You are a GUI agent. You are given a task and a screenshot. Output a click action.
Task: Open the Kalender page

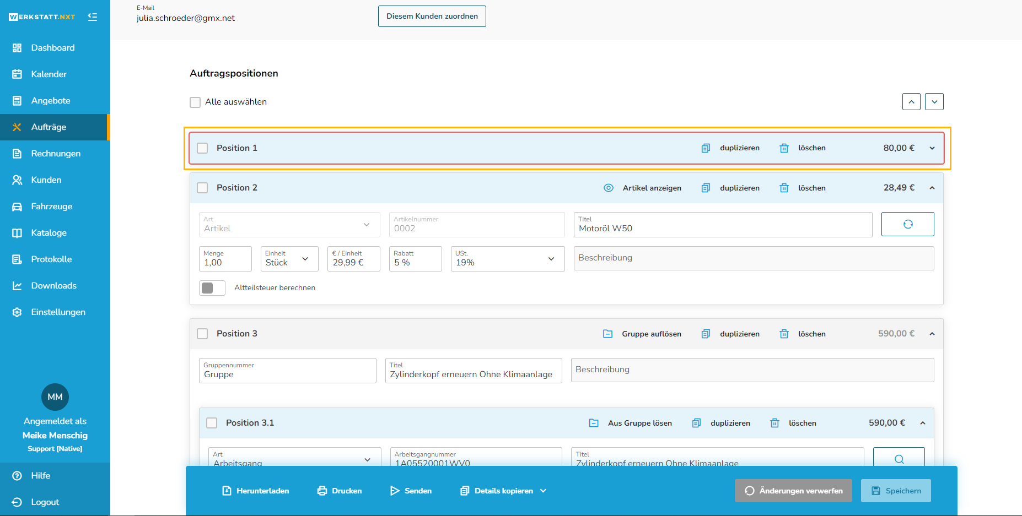(49, 74)
